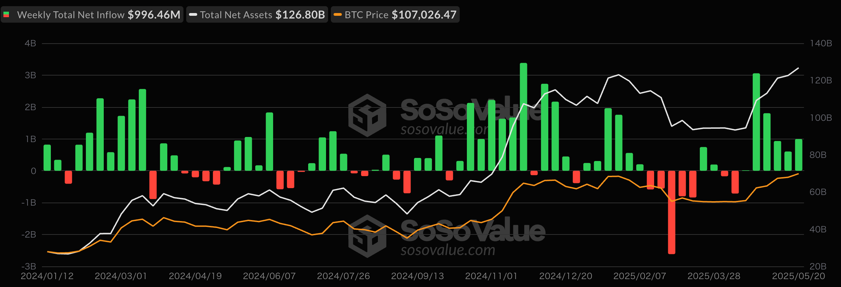
Task: Click the 60B right axis label
Action: tap(818, 192)
